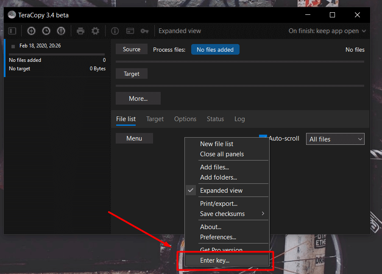Open the All files filter dropdown
Viewport: 382px width, 274px height.
click(335, 139)
